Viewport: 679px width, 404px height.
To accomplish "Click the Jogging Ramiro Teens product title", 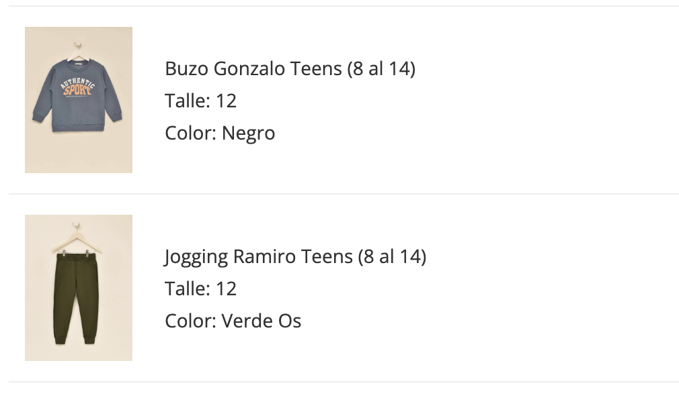I will point(295,256).
